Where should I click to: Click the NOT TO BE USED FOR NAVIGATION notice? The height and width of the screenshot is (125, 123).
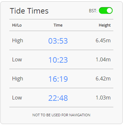coord(61,115)
